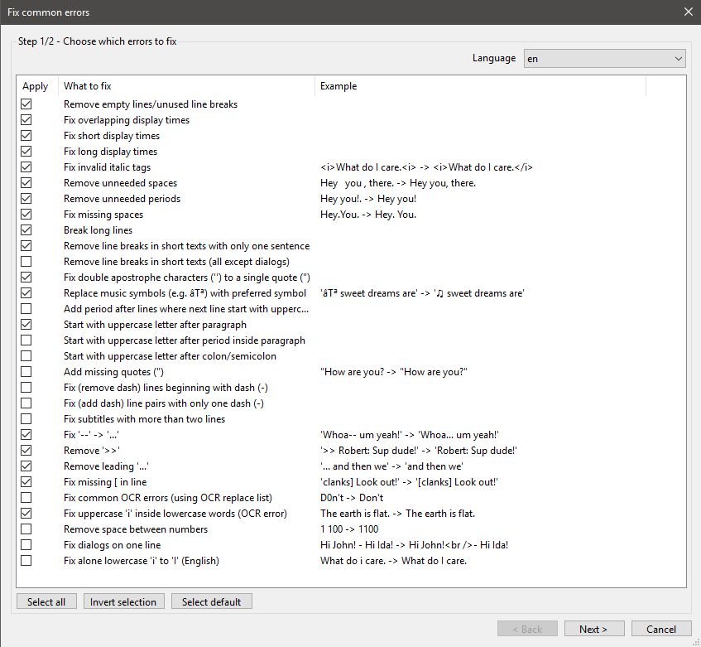Enable 'Add missing quotes' checkbox
Viewport: 701px width, 647px height.
pyautogui.click(x=26, y=372)
